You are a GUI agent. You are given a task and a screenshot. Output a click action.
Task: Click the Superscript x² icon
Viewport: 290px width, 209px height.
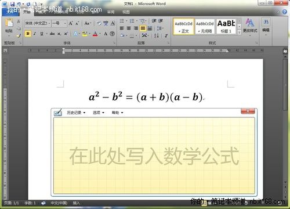(x=66, y=34)
